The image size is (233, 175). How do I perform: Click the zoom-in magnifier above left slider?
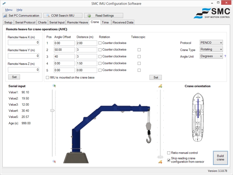tap(54, 86)
